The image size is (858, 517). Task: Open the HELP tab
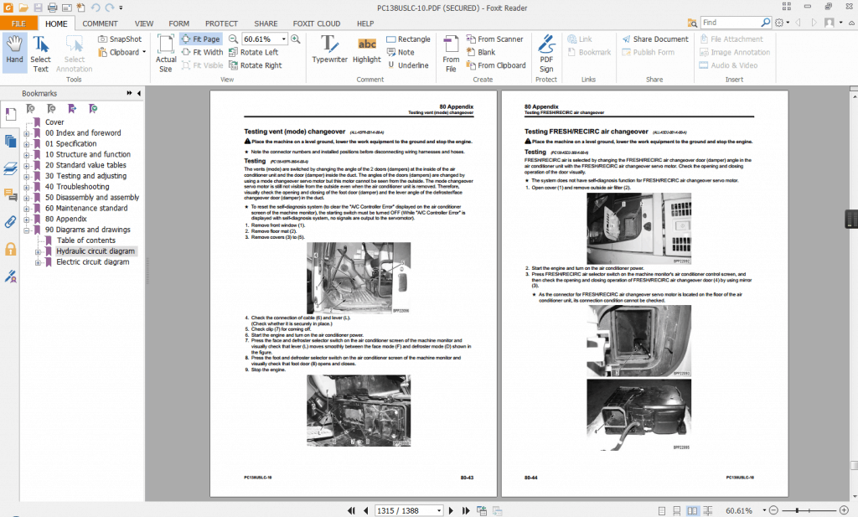(x=365, y=23)
